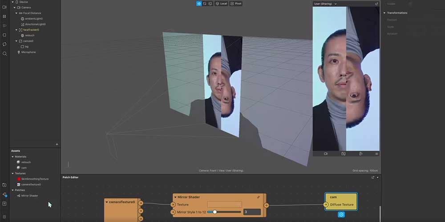
Task: Toggle Local coordinate mode
Action: click(x=221, y=4)
